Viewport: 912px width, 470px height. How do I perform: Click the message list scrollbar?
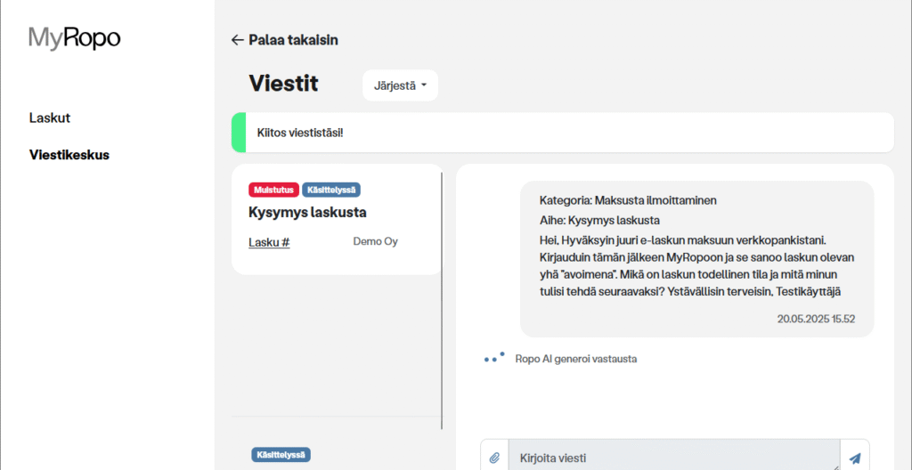click(x=442, y=301)
